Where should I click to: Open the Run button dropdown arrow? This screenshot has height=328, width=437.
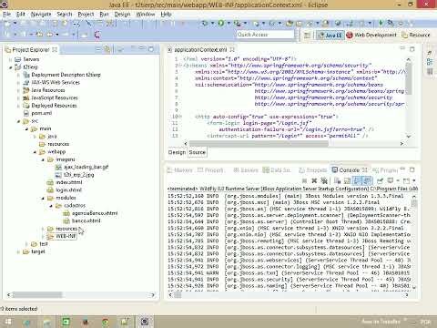point(229,23)
